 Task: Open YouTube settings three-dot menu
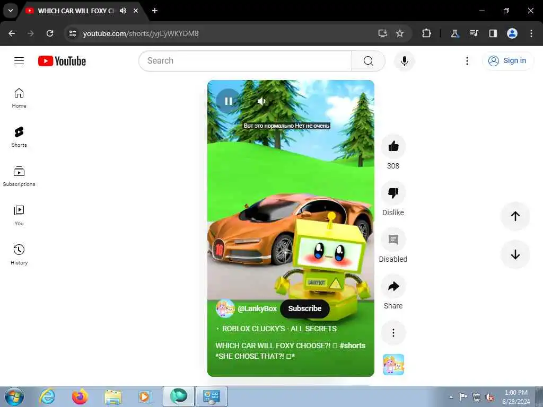point(467,61)
